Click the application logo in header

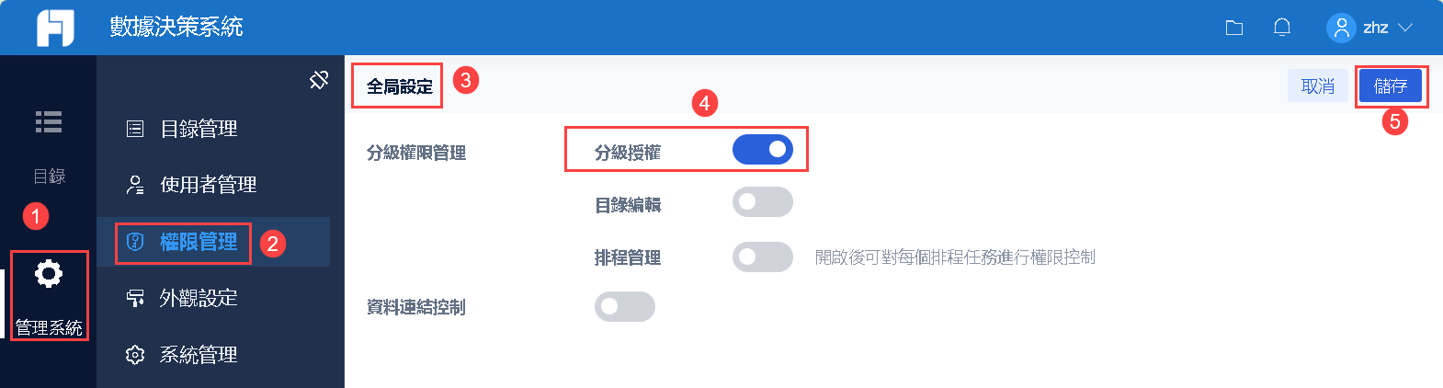(x=55, y=28)
